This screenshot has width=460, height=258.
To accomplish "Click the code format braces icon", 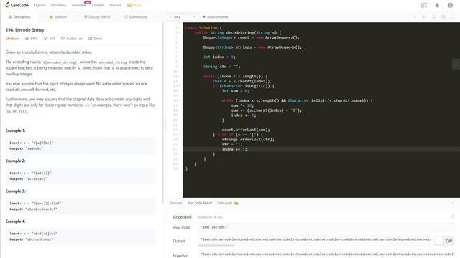I will [425, 17].
